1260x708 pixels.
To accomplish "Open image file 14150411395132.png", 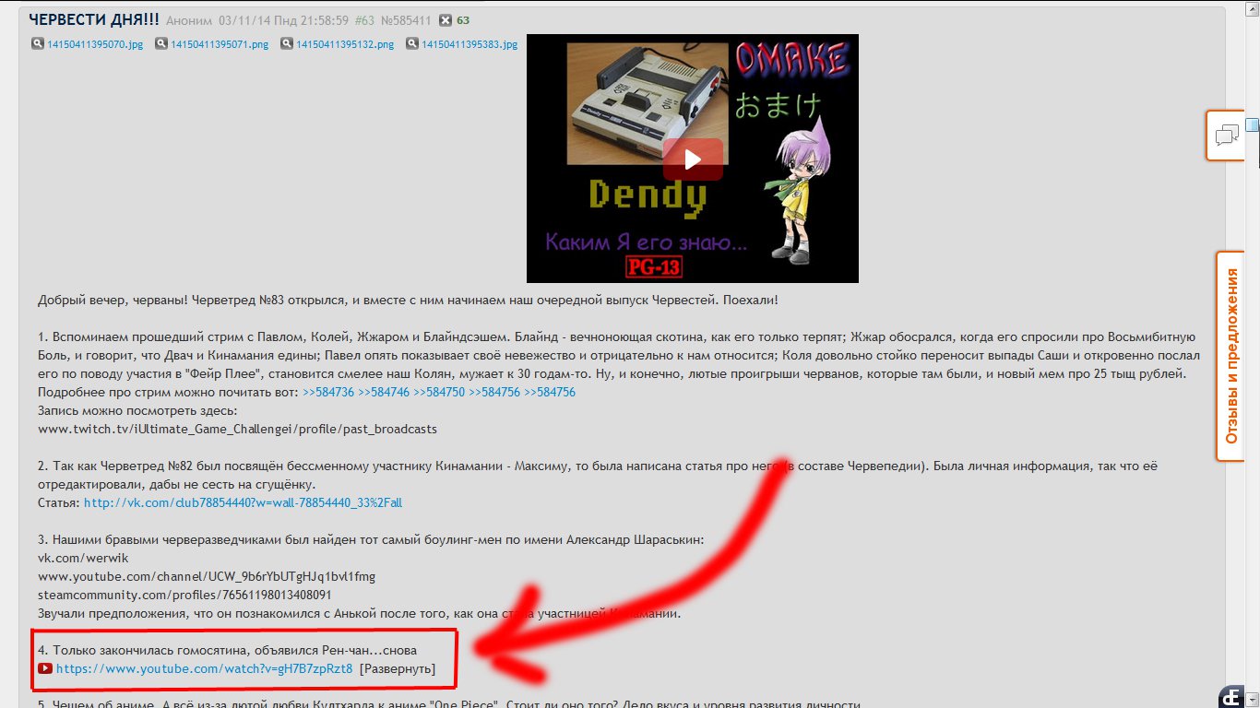I will [345, 44].
